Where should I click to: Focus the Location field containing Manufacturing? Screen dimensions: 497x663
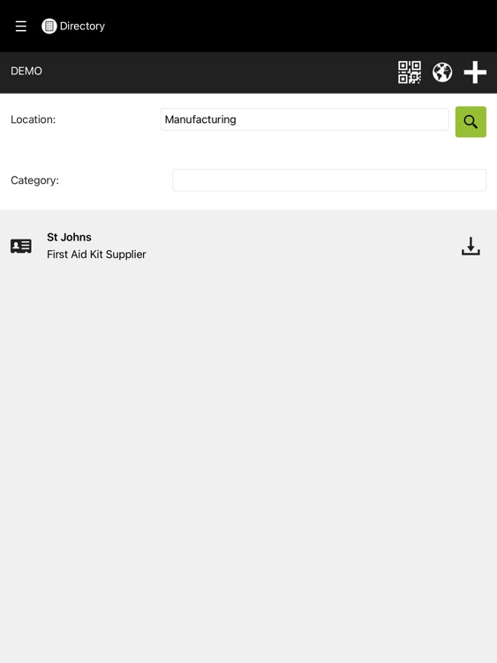pyautogui.click(x=304, y=119)
